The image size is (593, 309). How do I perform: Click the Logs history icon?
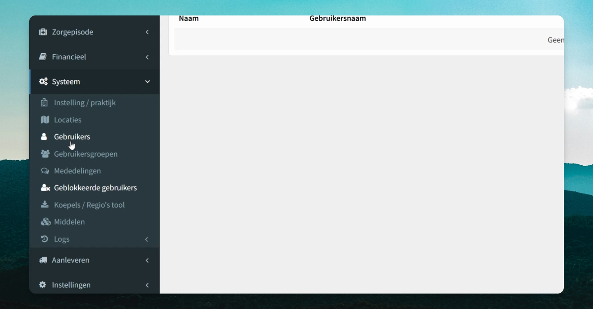[44, 239]
